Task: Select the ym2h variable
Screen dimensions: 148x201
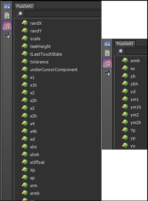Action: (136, 123)
